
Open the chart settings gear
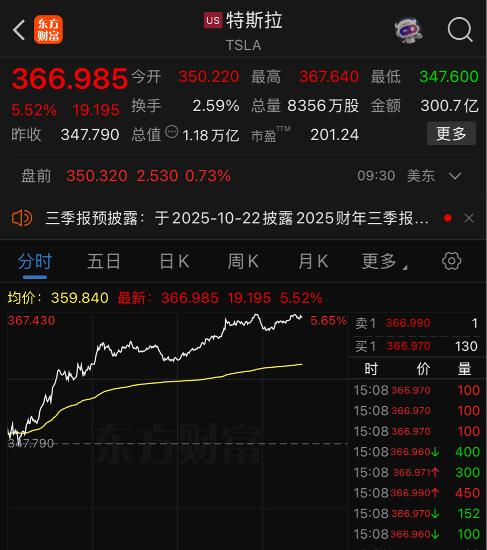point(452,261)
